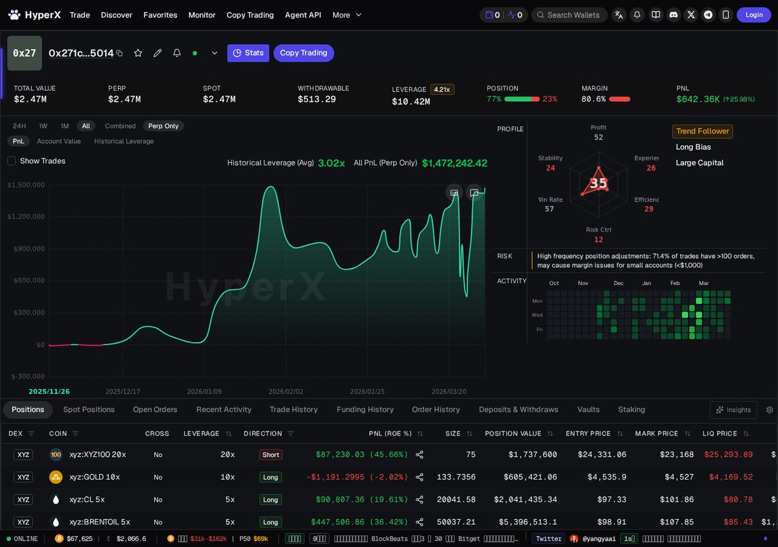Click the red margin usage bar
778x547 pixels.
coord(620,99)
